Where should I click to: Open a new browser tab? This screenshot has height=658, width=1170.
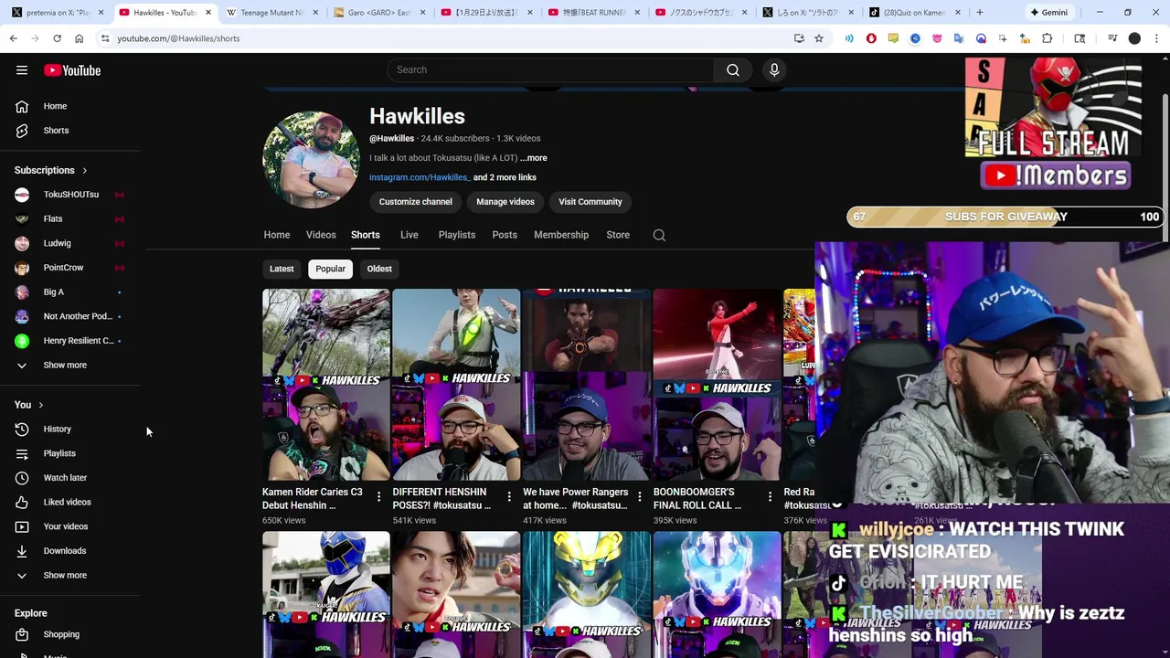pos(979,13)
